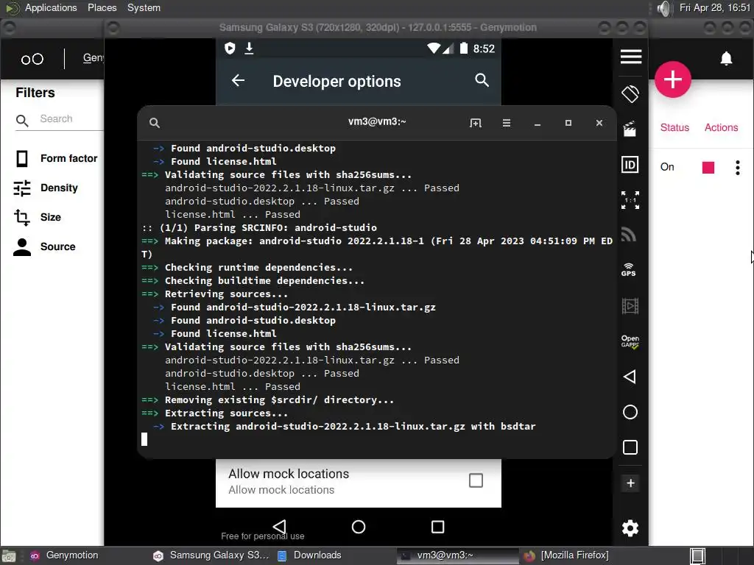Screen dimensions: 754x565
Task: Install Open GApps on the device
Action: tap(630, 341)
